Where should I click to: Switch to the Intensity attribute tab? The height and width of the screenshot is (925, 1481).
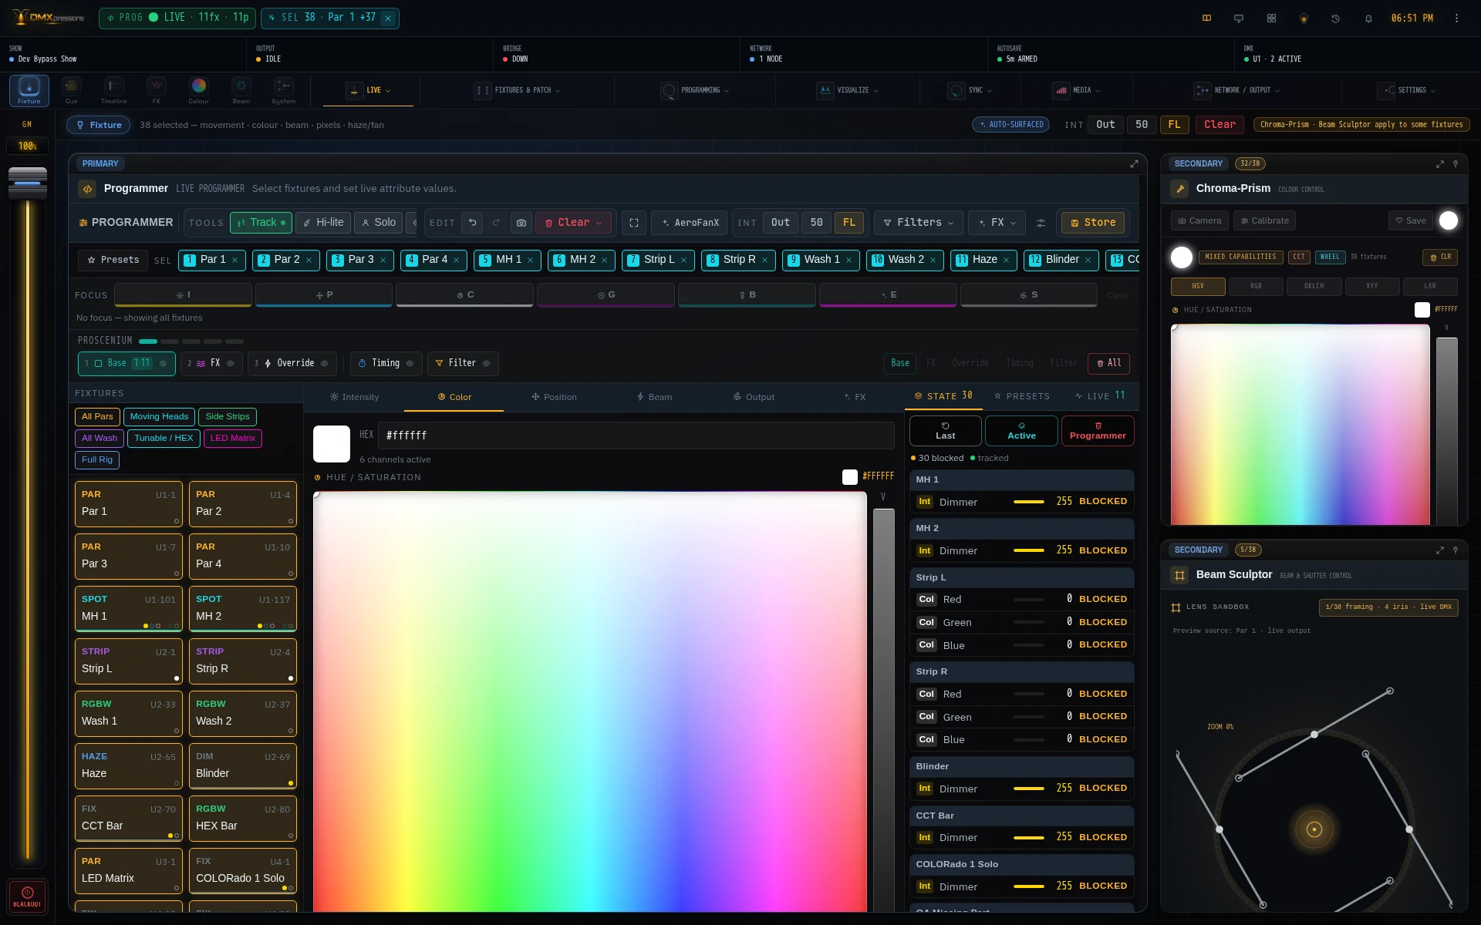tap(354, 397)
